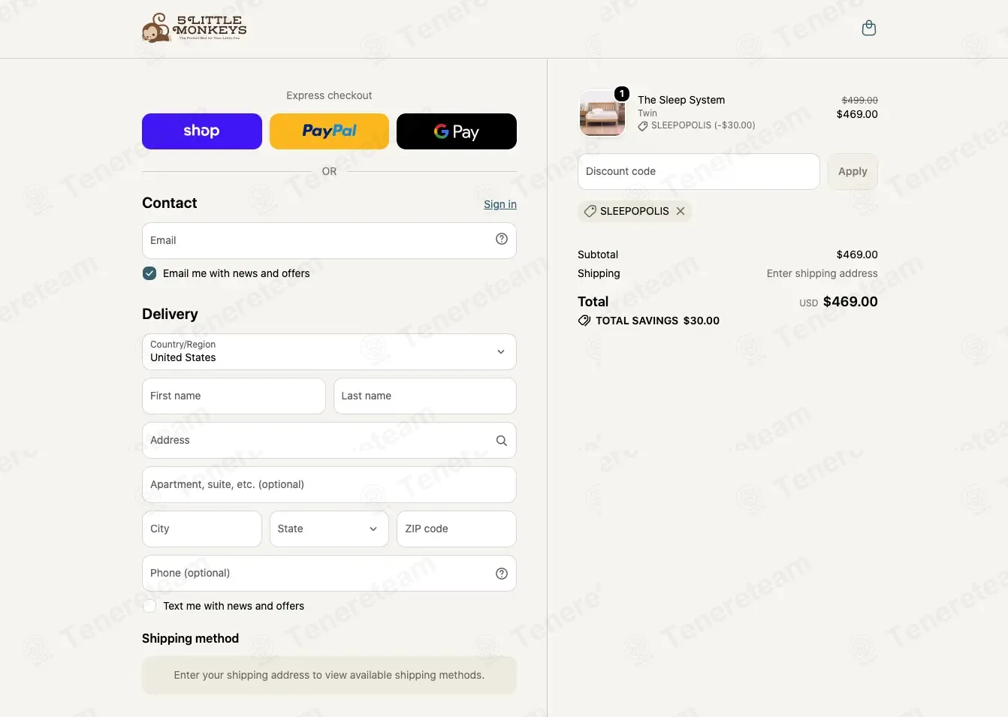Enable Text me with news and offers
The height and width of the screenshot is (717, 1008).
click(149, 606)
